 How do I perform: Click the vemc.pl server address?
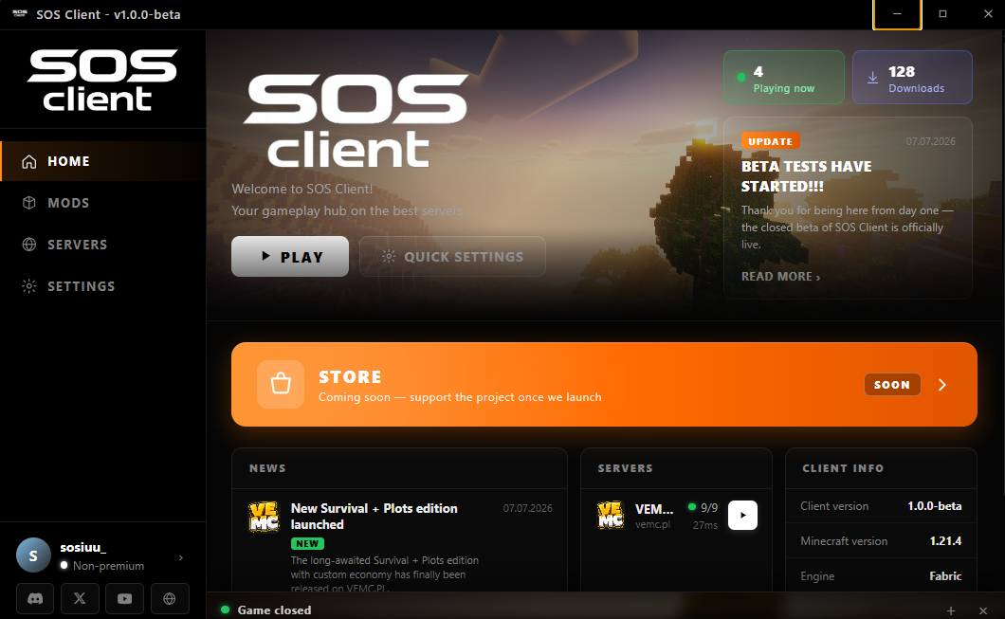point(652,524)
